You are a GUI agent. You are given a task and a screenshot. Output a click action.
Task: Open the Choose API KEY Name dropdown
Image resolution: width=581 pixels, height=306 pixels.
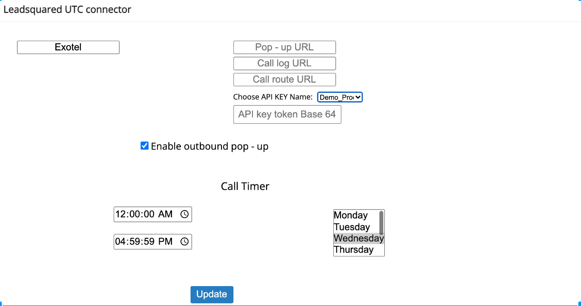tap(340, 97)
